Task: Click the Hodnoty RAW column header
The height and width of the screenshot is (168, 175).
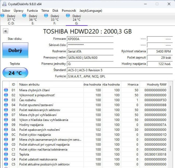Action: pyautogui.click(x=154, y=84)
